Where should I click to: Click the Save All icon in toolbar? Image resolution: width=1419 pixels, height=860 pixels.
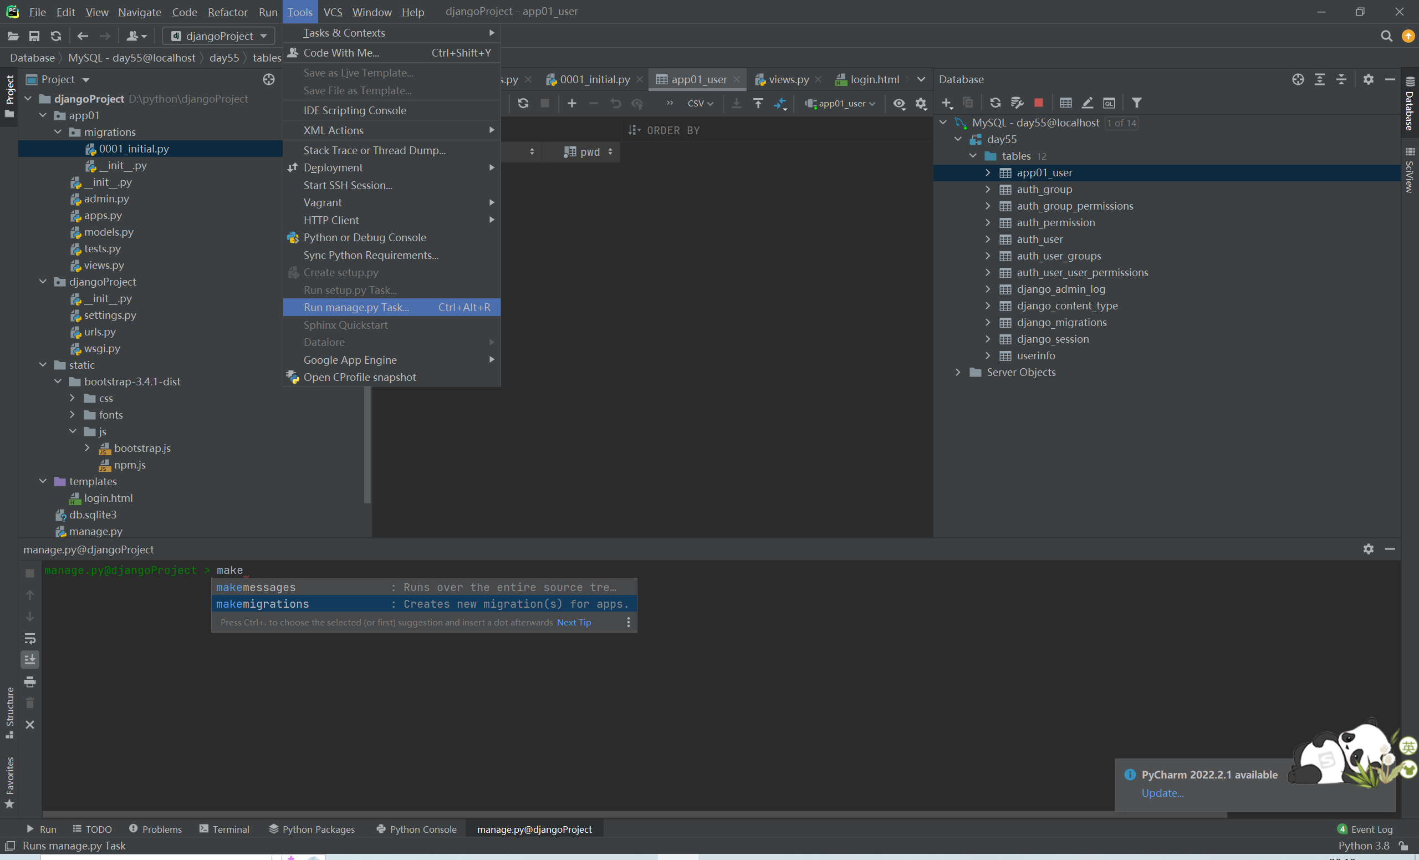click(x=34, y=36)
